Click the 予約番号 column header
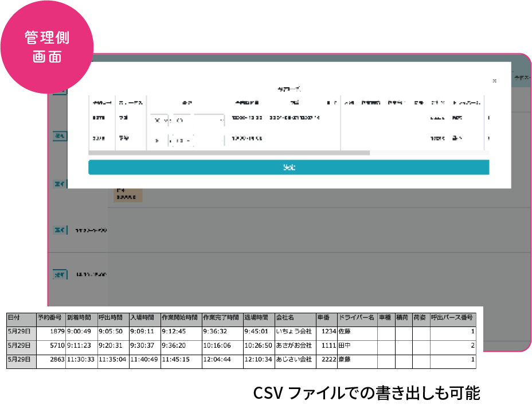Screen dimensions: 532x416 [50, 317]
